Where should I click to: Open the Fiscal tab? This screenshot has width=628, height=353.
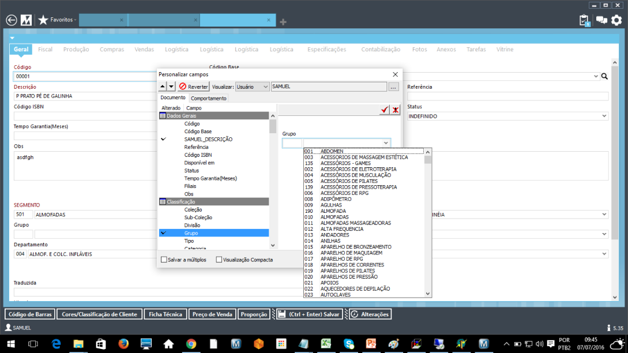coord(45,50)
